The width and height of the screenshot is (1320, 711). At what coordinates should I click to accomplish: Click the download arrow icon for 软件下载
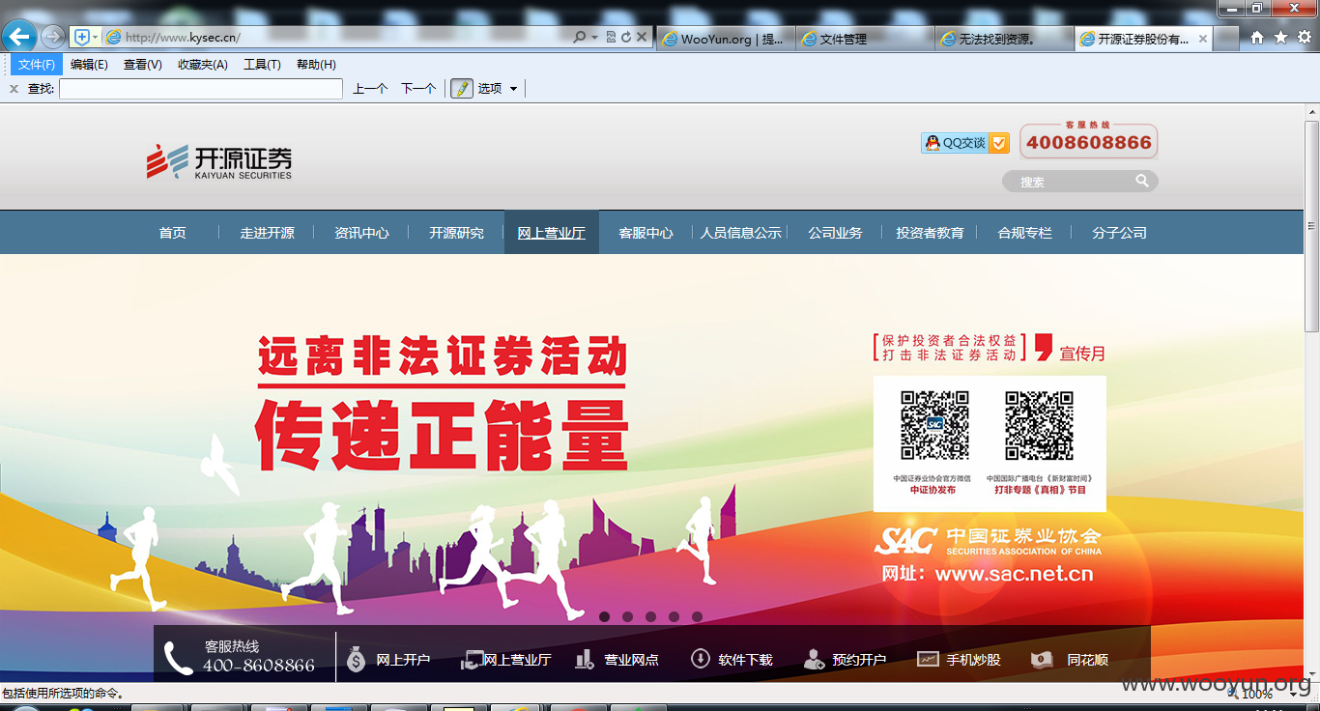700,659
